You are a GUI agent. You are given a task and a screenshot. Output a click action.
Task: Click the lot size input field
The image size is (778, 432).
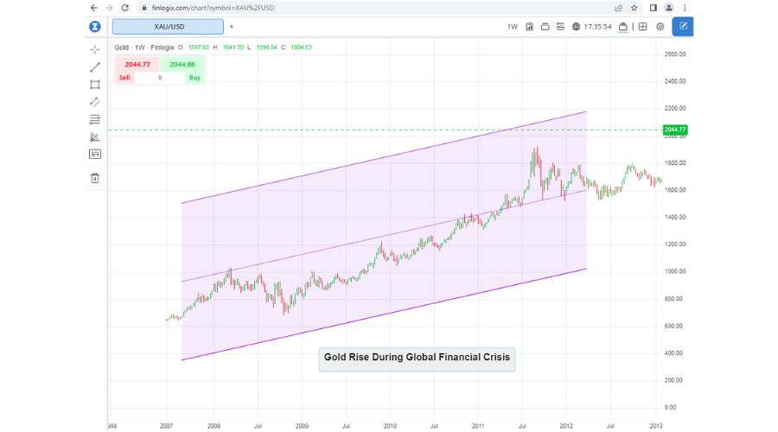click(x=159, y=78)
